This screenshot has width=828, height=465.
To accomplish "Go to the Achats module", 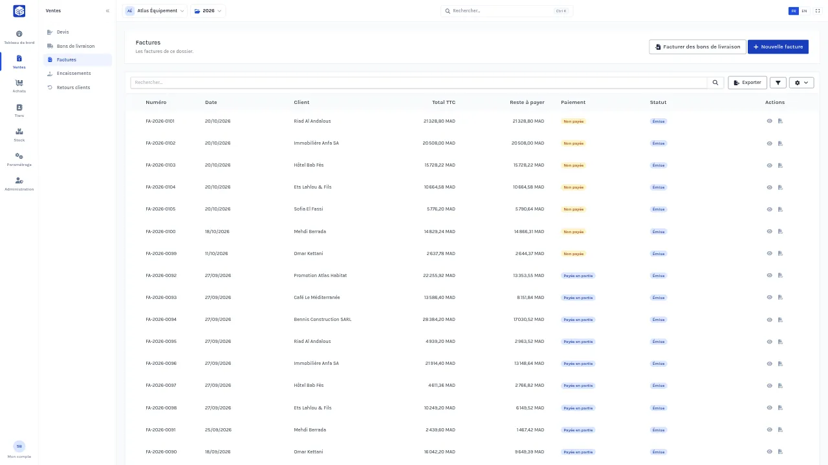I will 19,86.
